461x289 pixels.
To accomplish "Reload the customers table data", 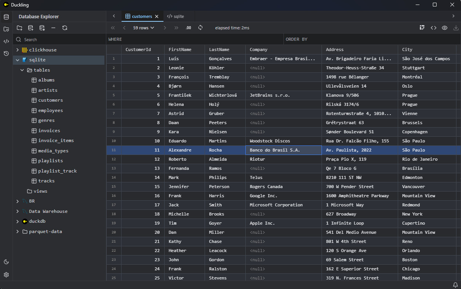I will pyautogui.click(x=200, y=28).
